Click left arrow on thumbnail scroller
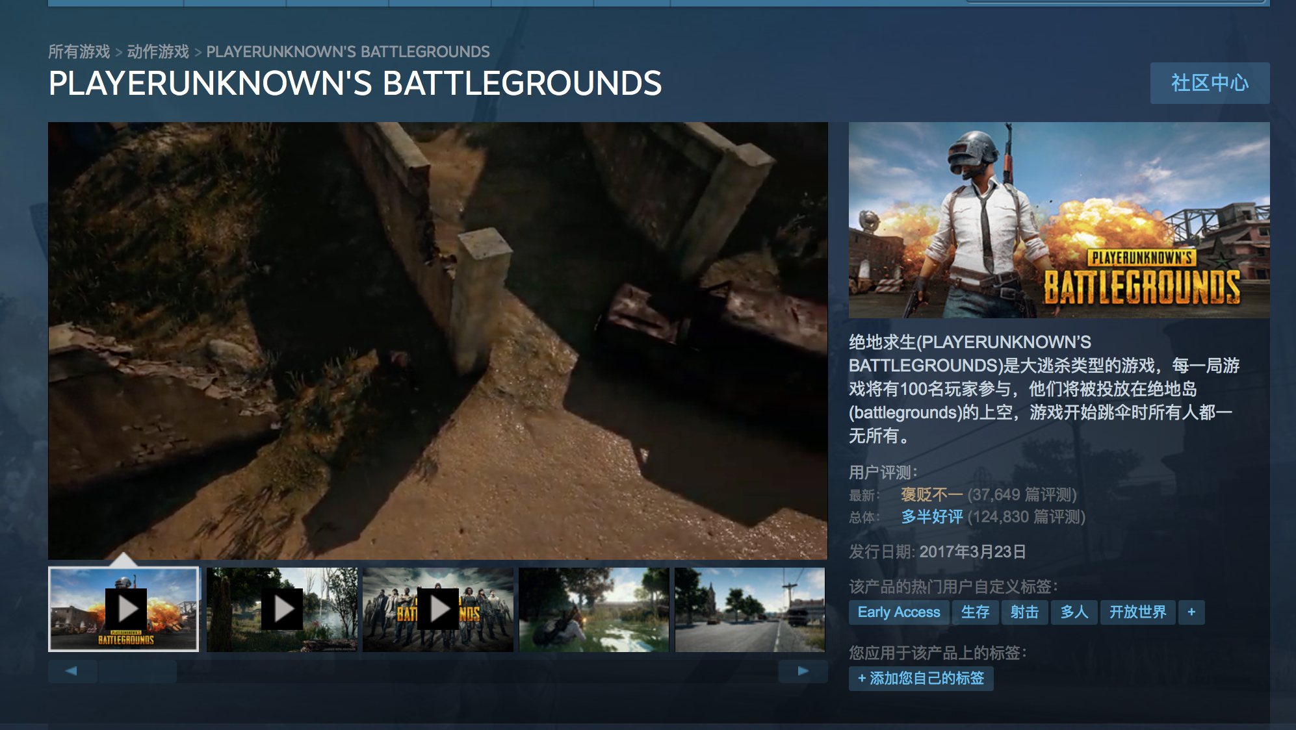 pos(72,671)
